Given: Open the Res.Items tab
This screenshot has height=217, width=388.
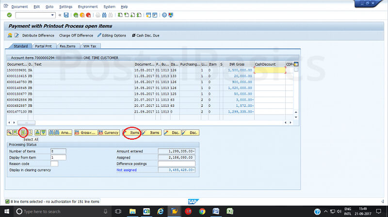Looking at the screenshot, I should coord(68,46).
